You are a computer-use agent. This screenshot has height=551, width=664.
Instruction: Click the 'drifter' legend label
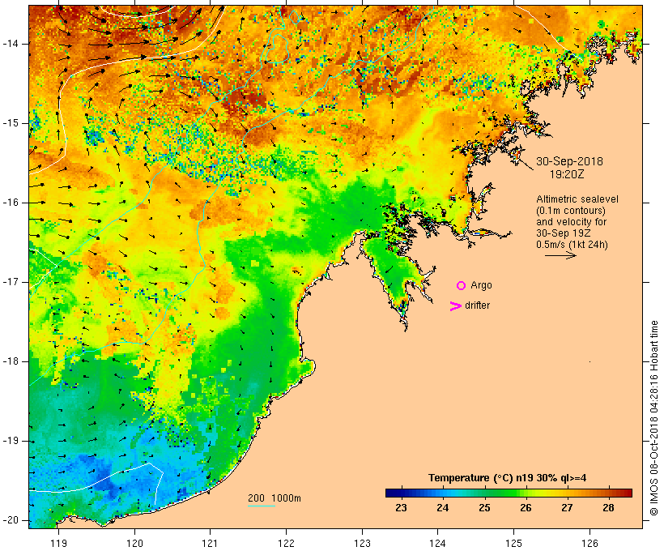477,305
